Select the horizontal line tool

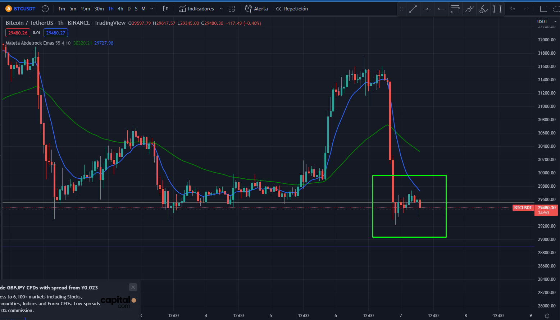coord(427,9)
